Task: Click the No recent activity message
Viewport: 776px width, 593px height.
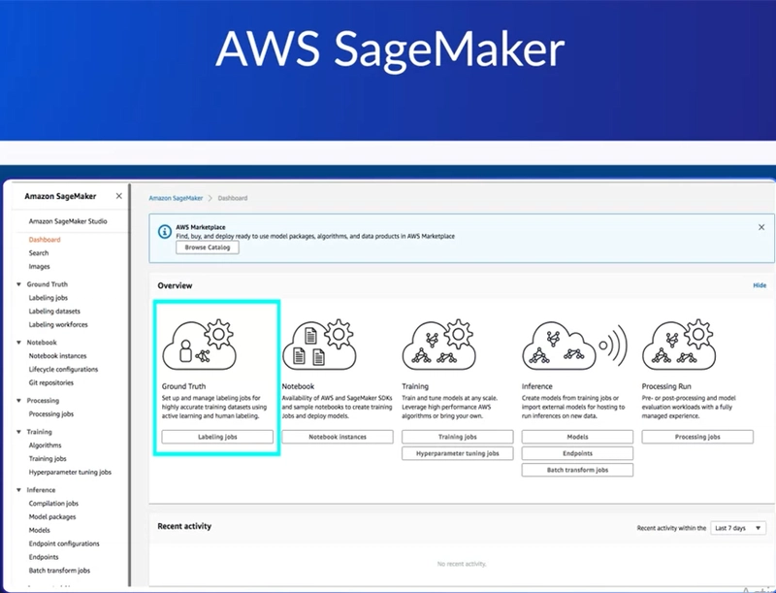Action: tap(462, 564)
